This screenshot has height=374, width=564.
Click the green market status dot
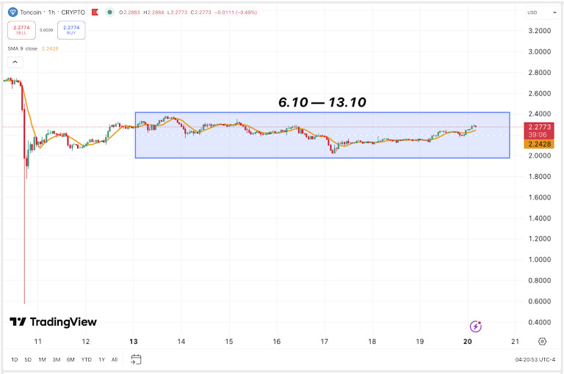109,12
